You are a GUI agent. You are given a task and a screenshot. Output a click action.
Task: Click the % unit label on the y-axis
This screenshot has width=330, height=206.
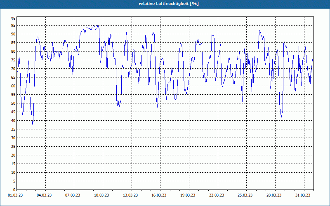tap(13, 19)
